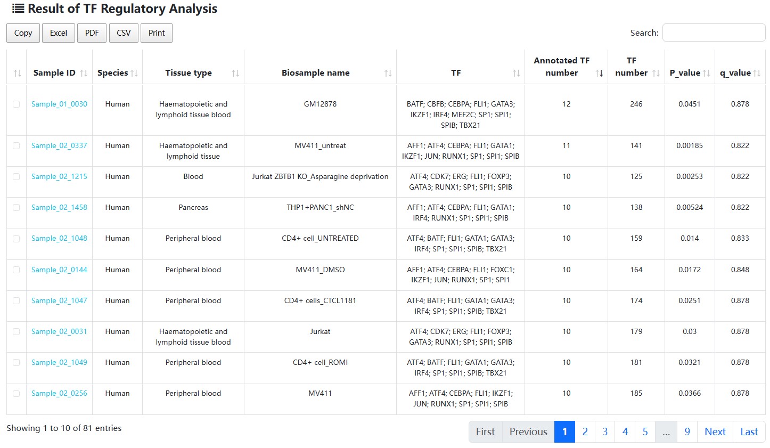Click the Next pagination button
Viewport: 770px width, 448px height.
[x=715, y=432]
